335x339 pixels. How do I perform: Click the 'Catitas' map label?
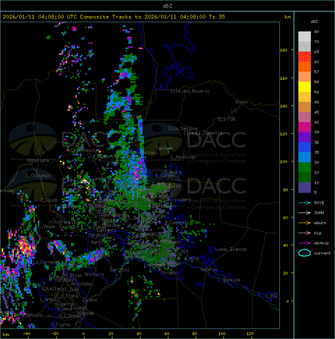(x=209, y=269)
